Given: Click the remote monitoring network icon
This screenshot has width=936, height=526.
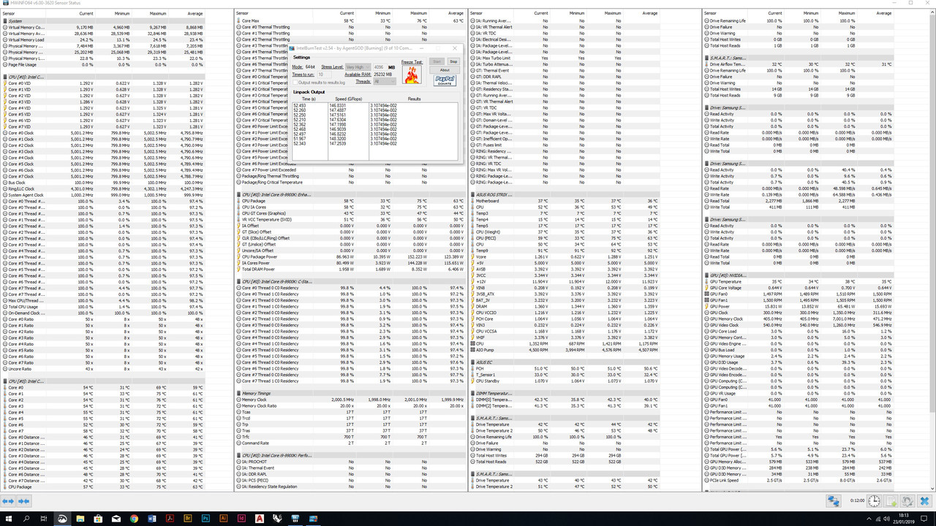Looking at the screenshot, I should click(x=834, y=501).
